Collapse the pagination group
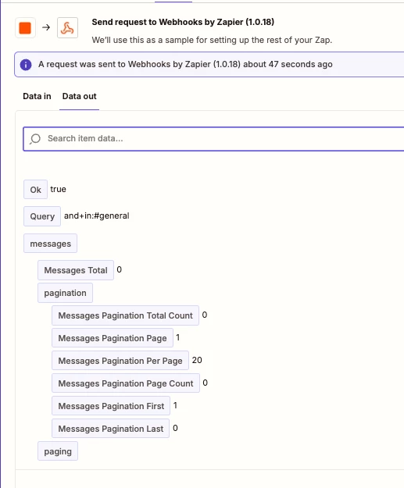 (65, 293)
